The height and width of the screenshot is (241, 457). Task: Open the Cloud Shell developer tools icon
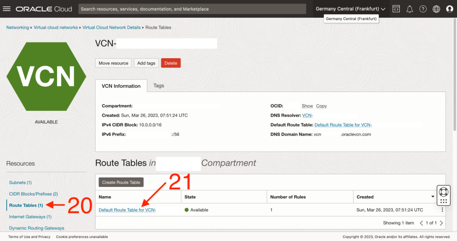click(396, 9)
